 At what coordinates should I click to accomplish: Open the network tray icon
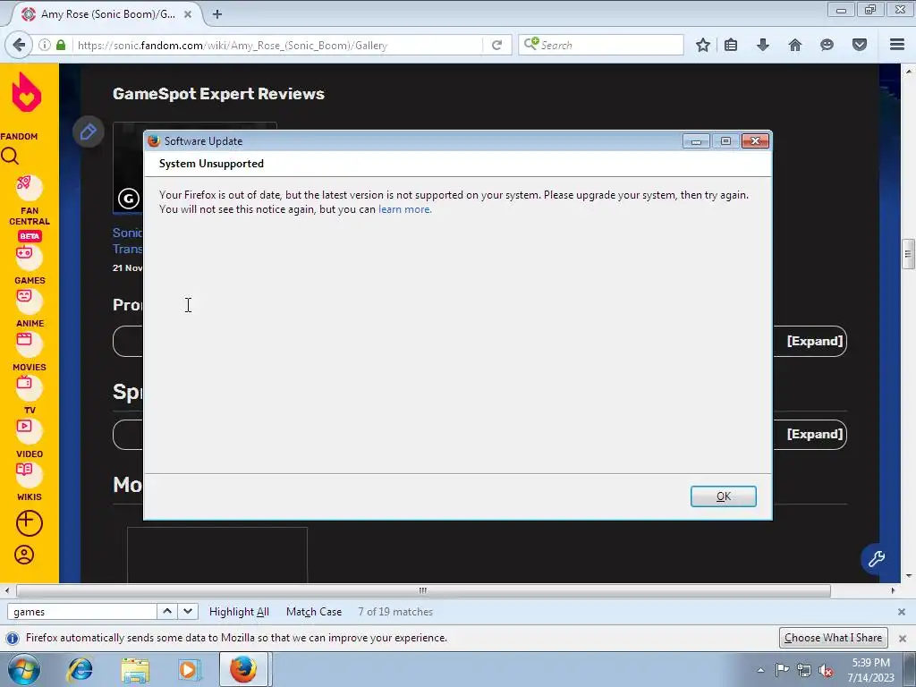pyautogui.click(x=804, y=670)
